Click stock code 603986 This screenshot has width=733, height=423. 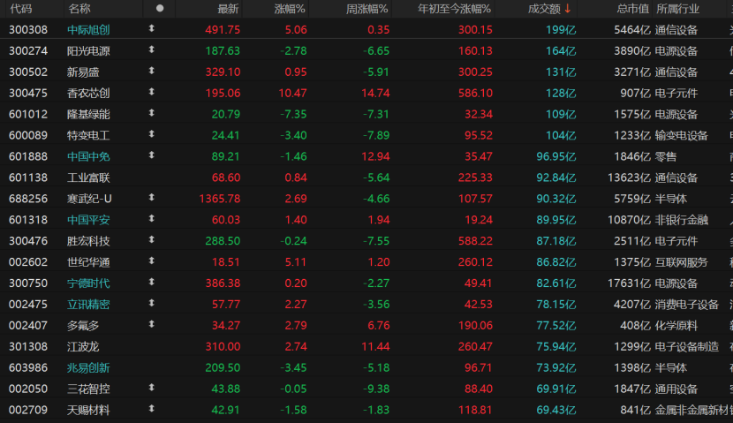click(x=28, y=368)
